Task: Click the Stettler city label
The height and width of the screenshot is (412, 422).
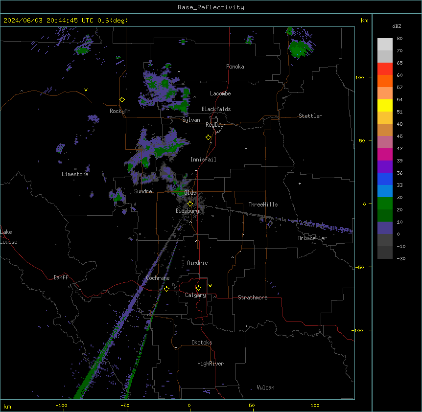Action: [x=310, y=116]
